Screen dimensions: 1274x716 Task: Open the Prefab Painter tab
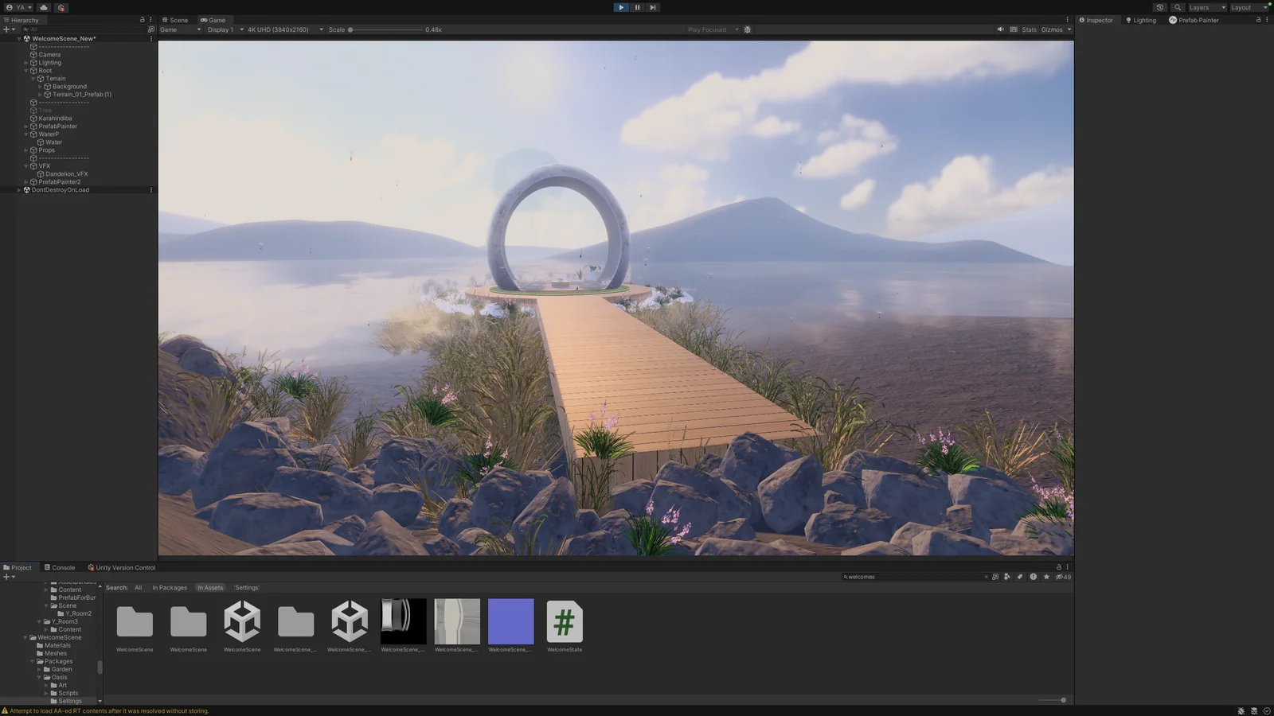point(1194,20)
